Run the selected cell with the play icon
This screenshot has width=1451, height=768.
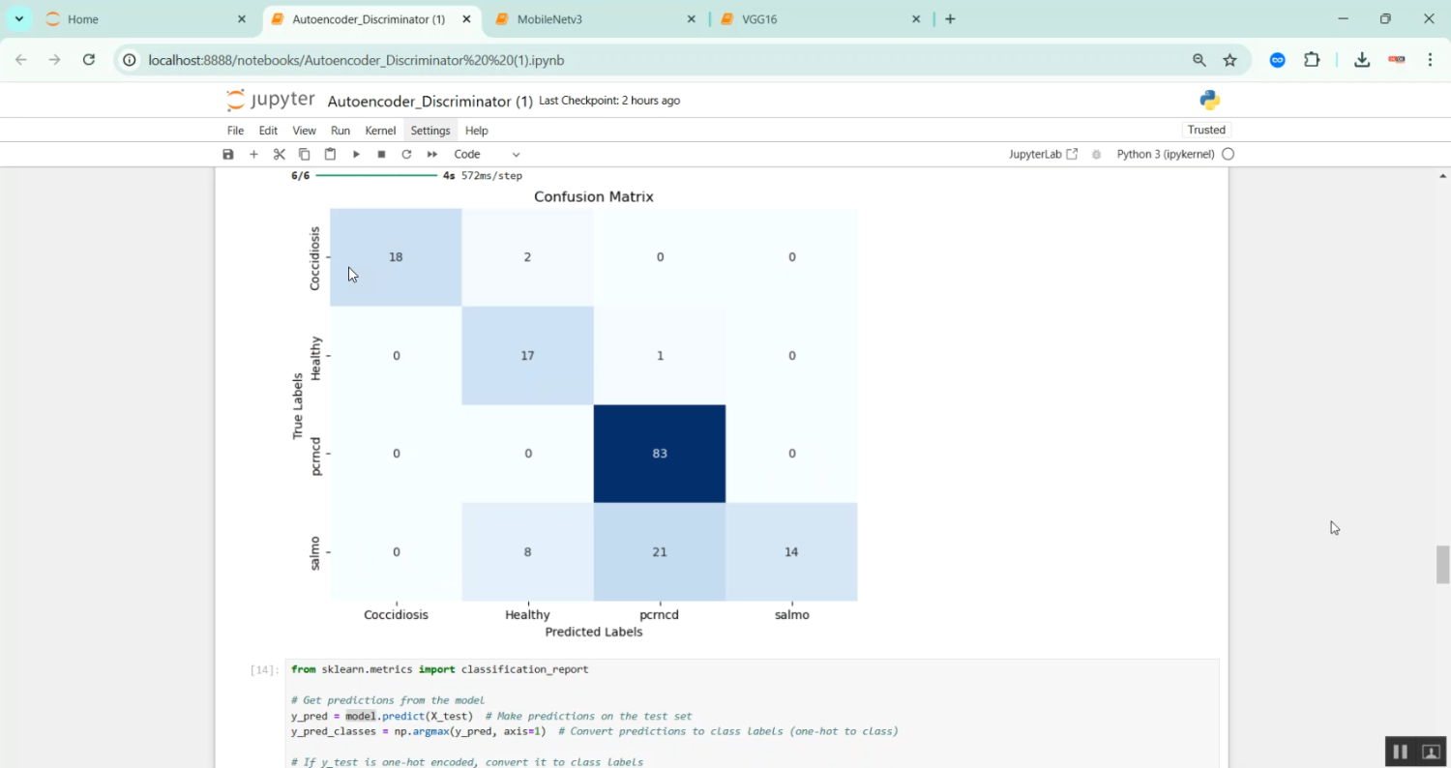(x=356, y=155)
